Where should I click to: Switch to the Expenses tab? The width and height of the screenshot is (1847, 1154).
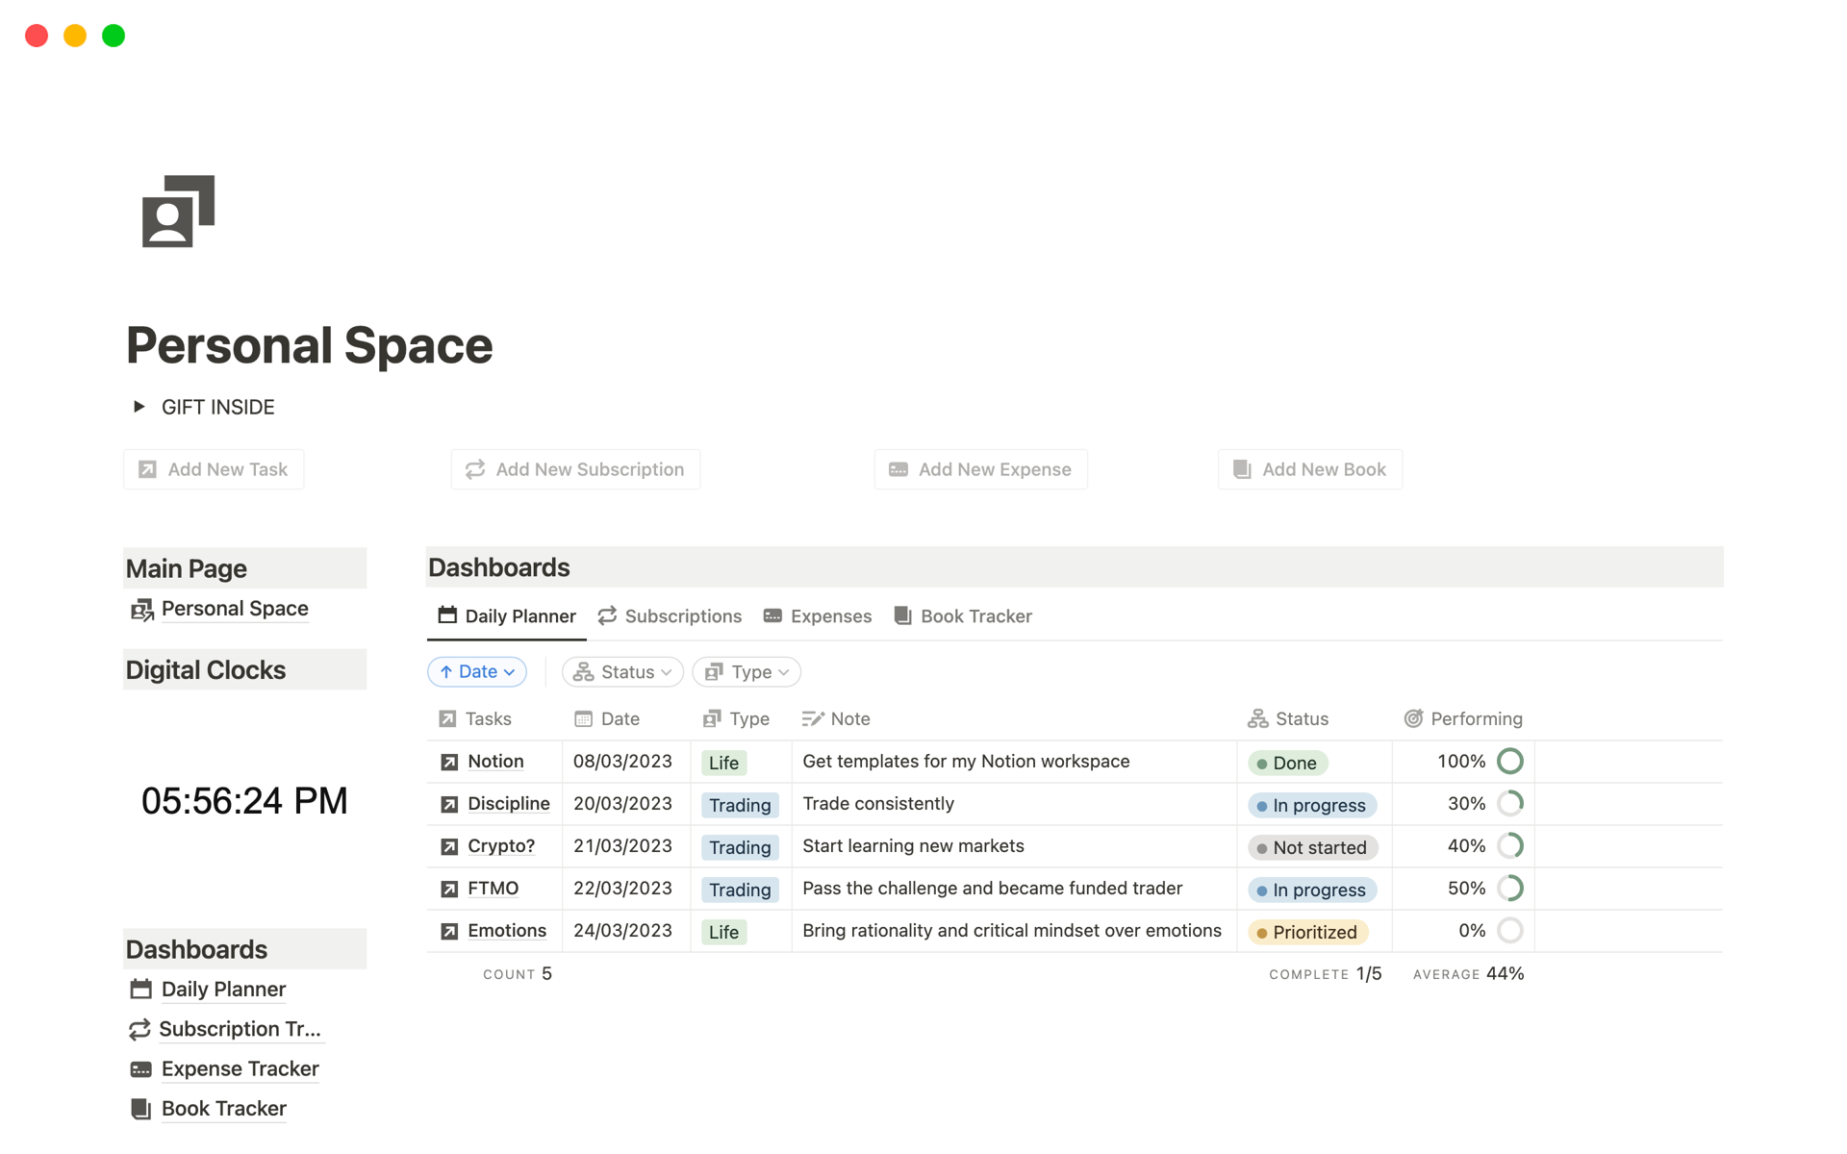point(831,616)
